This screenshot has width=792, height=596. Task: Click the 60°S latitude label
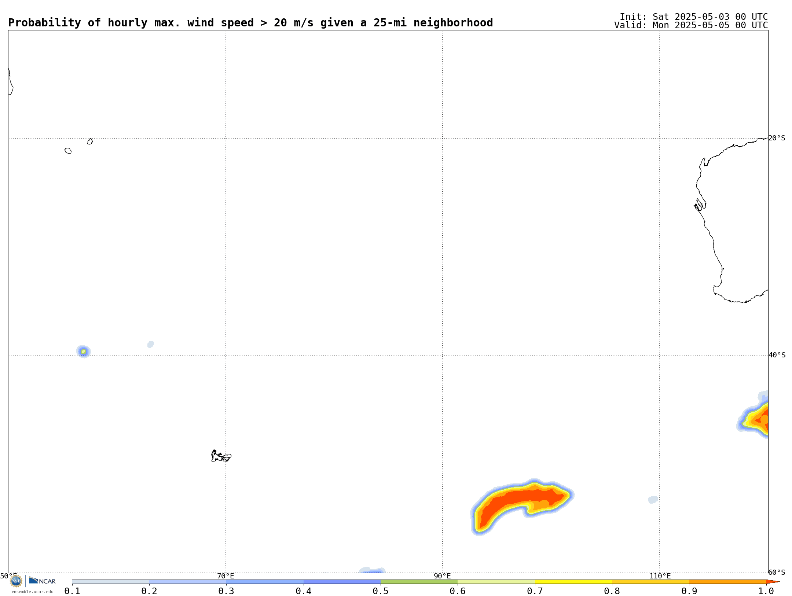coord(777,572)
